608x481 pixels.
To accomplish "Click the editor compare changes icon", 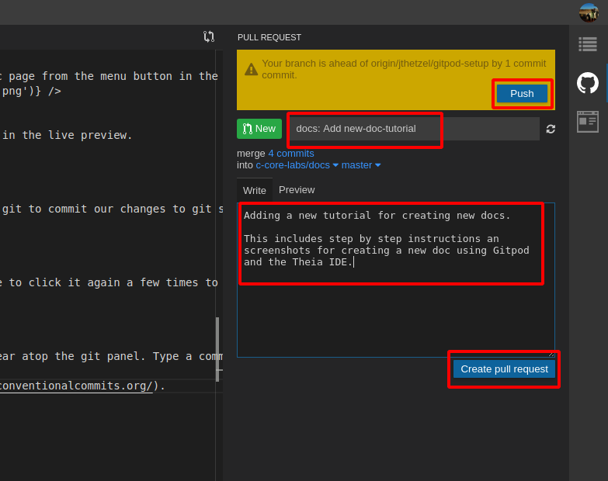I will click(x=209, y=36).
